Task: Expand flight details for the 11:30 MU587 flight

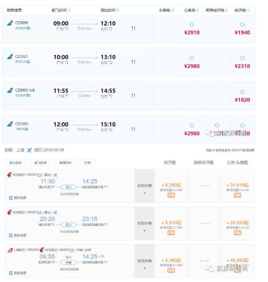Action: (x=144, y=188)
